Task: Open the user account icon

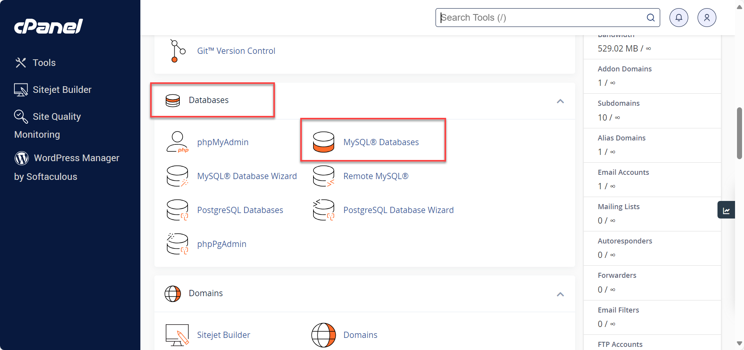Action: (707, 18)
